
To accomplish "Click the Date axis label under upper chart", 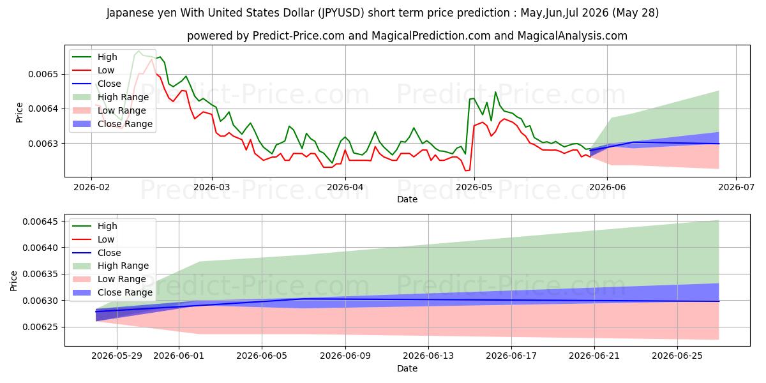I will tap(407, 199).
